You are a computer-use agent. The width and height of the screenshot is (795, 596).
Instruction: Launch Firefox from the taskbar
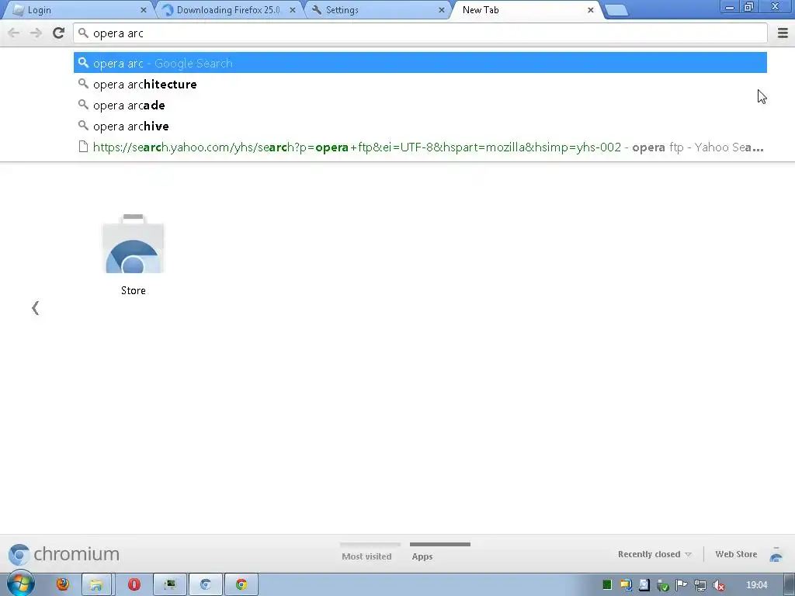coord(63,584)
